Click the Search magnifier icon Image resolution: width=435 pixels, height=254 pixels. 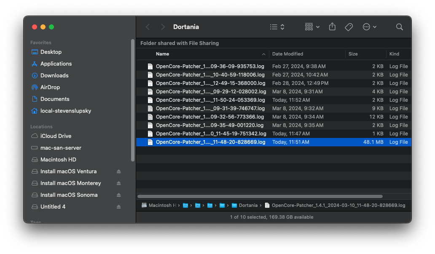pyautogui.click(x=399, y=27)
